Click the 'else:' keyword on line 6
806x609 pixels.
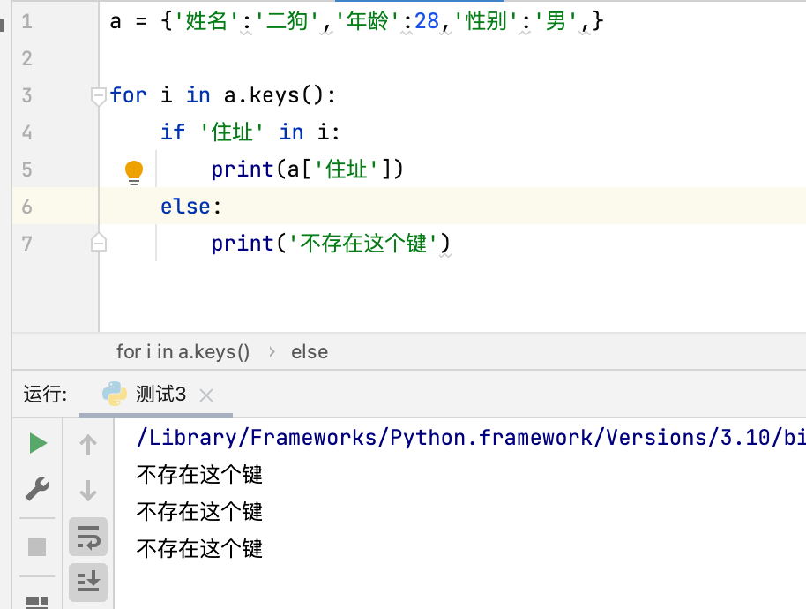(190, 207)
